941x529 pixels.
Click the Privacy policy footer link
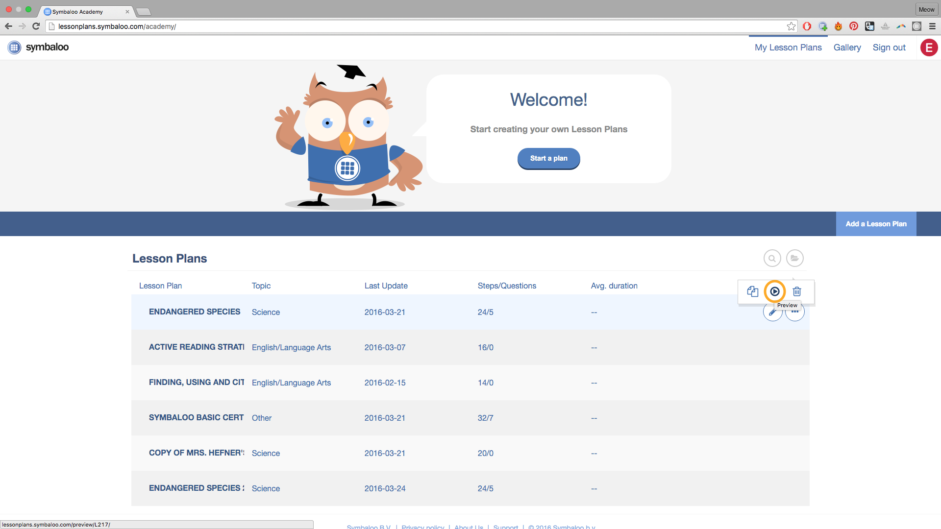click(422, 527)
